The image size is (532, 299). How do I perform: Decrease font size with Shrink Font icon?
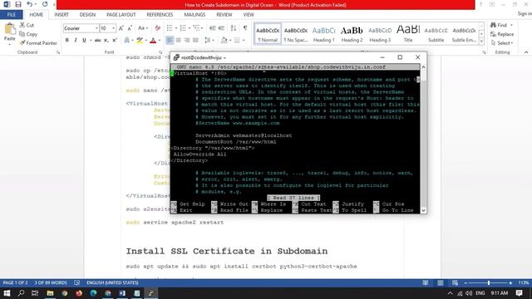pos(130,28)
